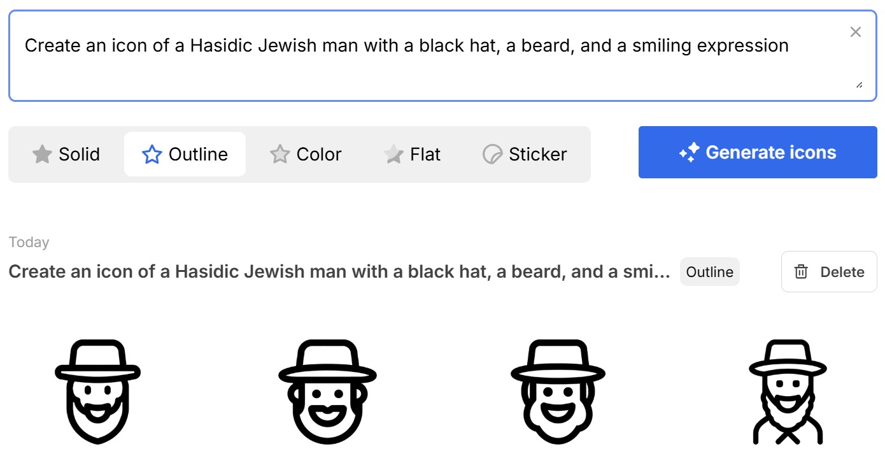This screenshot has width=885, height=463.
Task: Click the Outline badge beside the history title
Action: click(709, 272)
